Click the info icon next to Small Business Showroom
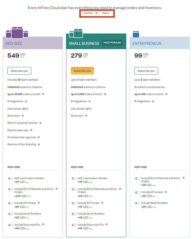 pos(86,116)
